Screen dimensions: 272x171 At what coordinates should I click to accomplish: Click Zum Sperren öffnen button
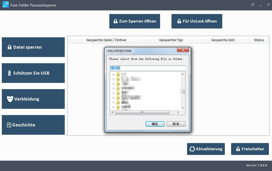134,21
